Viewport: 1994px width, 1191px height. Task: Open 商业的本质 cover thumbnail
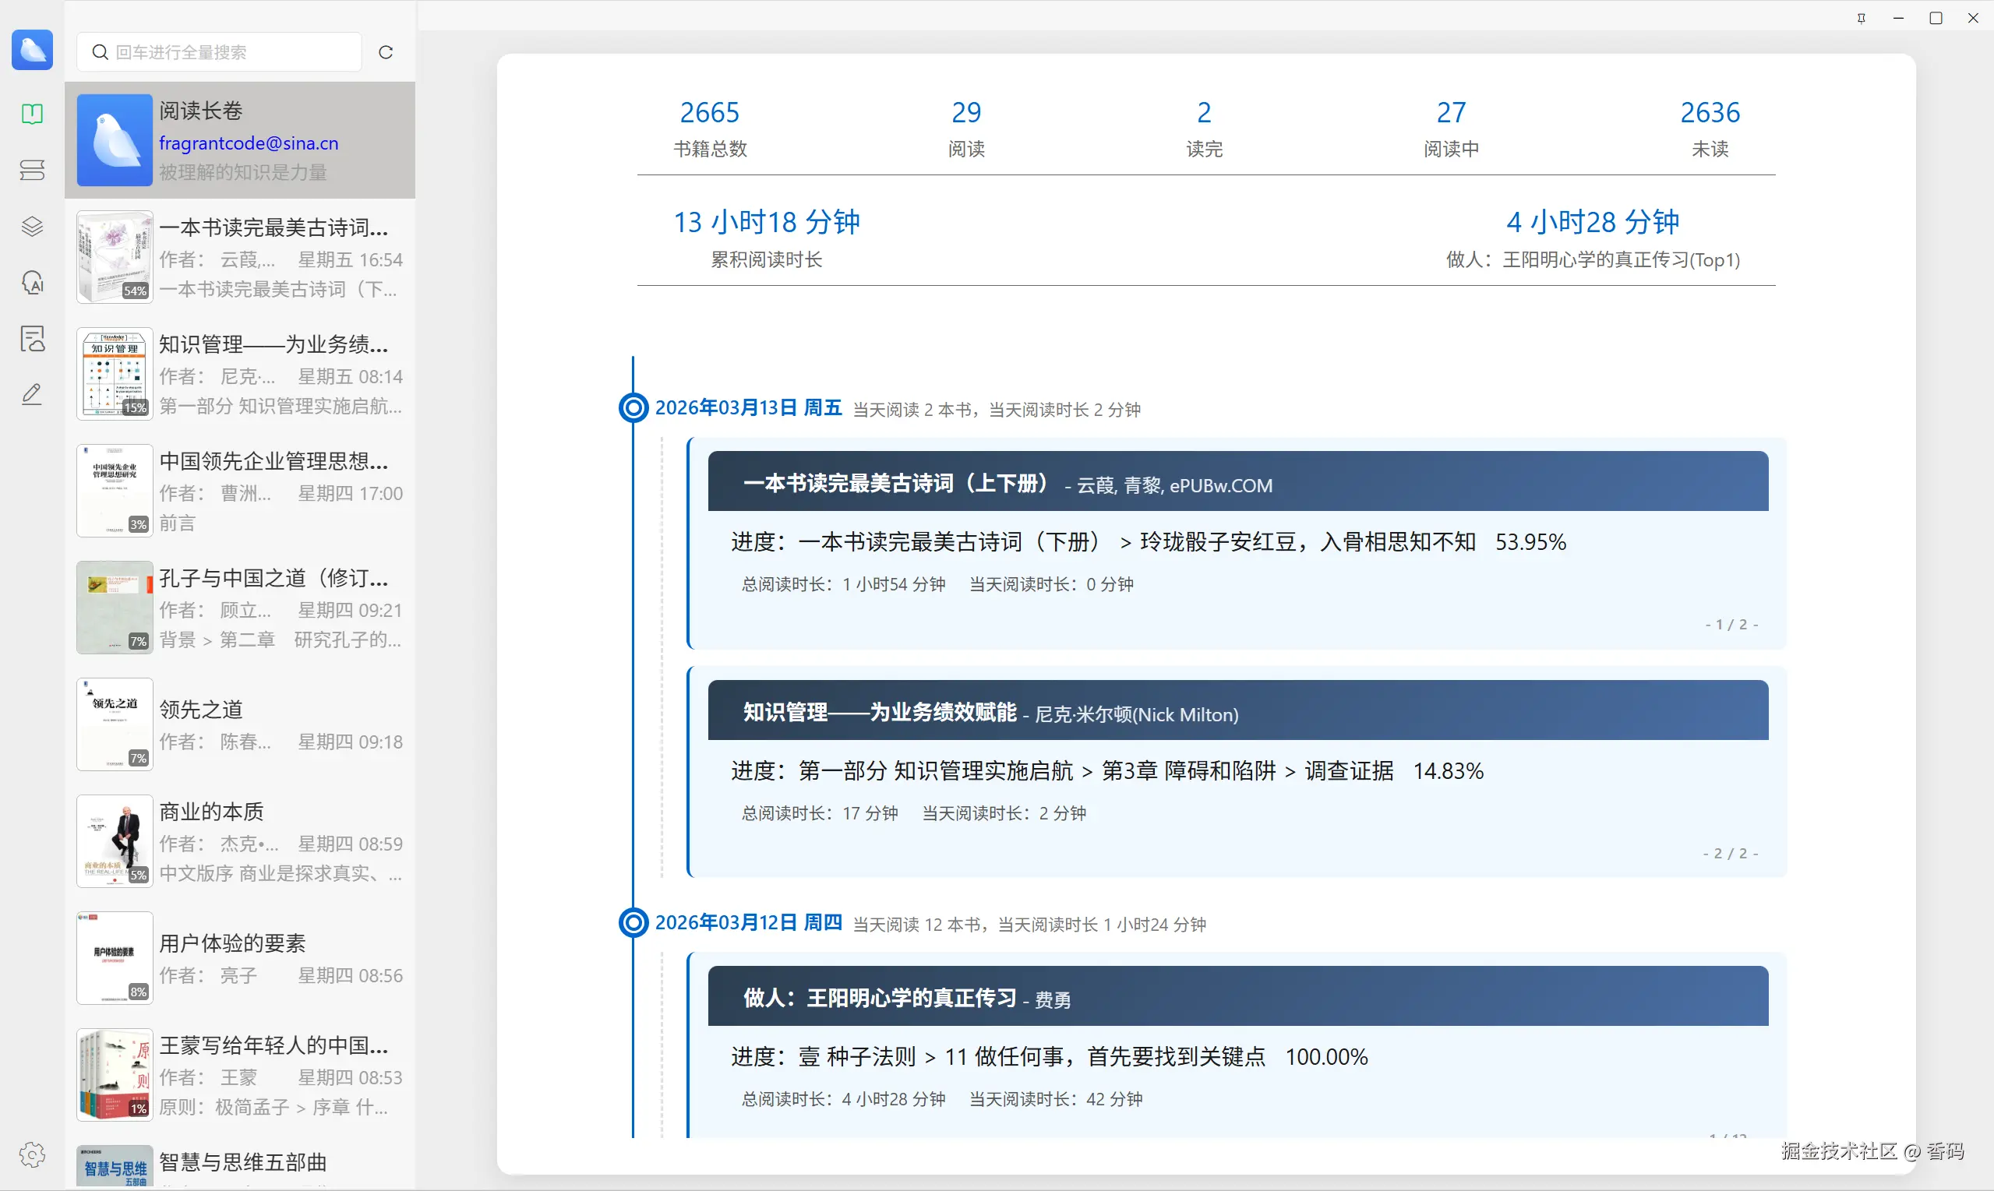point(115,841)
